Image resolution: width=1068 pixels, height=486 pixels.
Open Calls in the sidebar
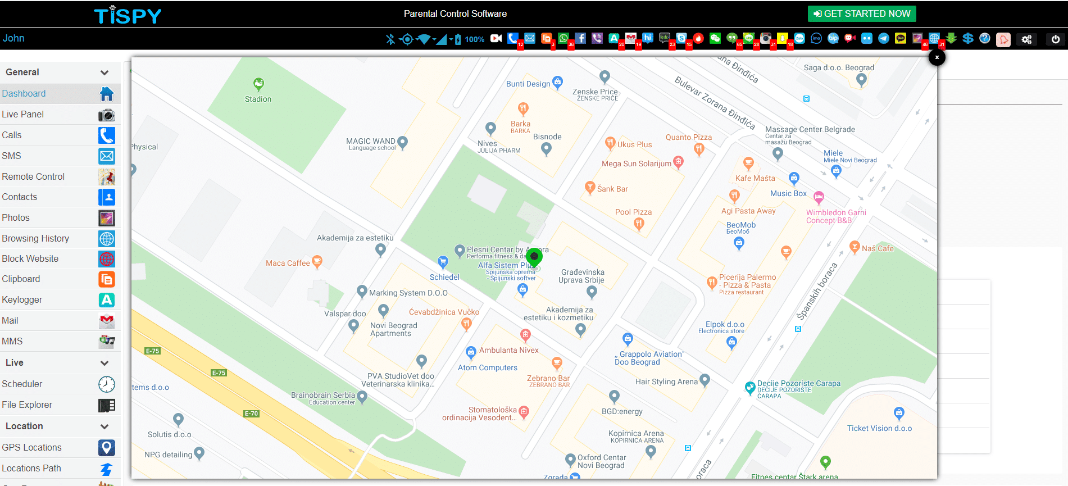click(x=60, y=135)
